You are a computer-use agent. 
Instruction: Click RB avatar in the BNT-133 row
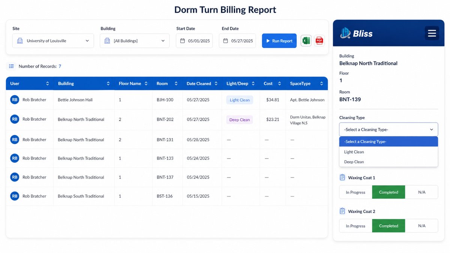15,158
